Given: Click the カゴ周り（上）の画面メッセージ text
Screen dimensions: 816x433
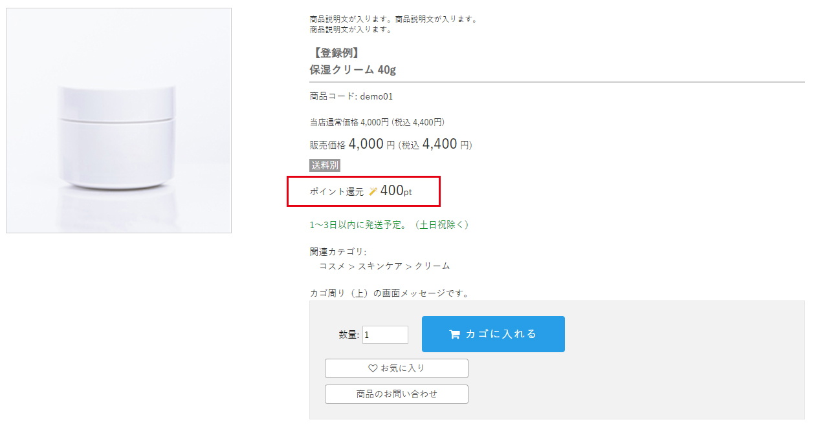Looking at the screenshot, I should tap(389, 293).
